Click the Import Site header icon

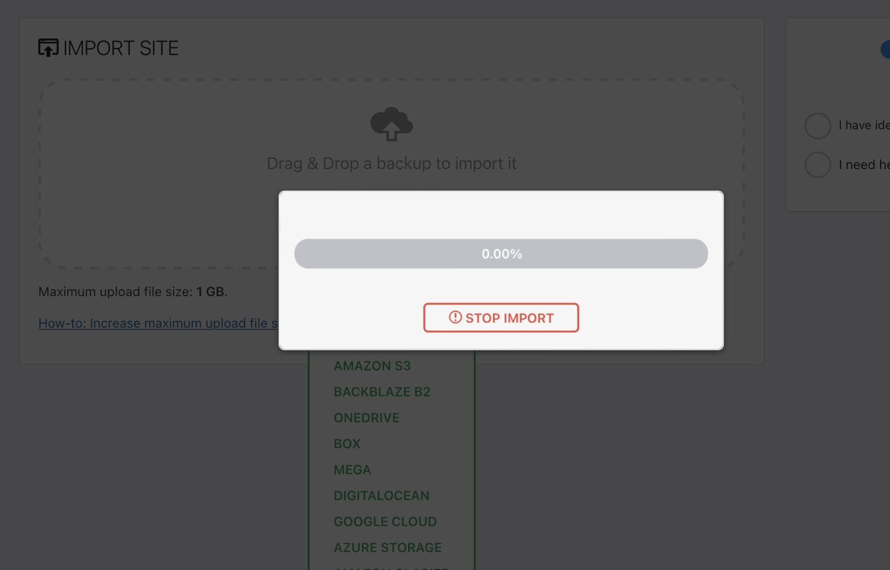click(48, 48)
